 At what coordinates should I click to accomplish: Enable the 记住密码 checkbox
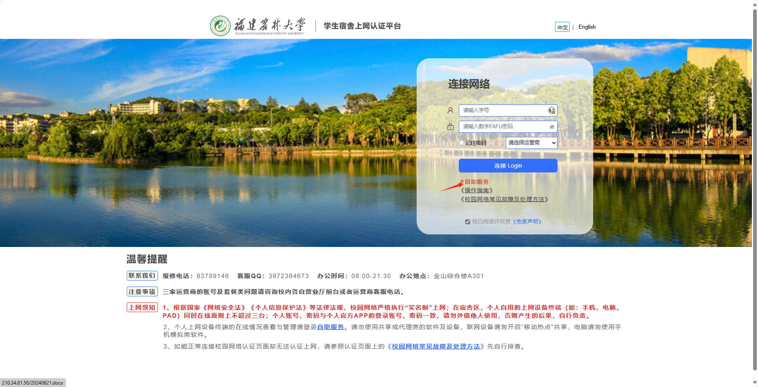click(461, 143)
